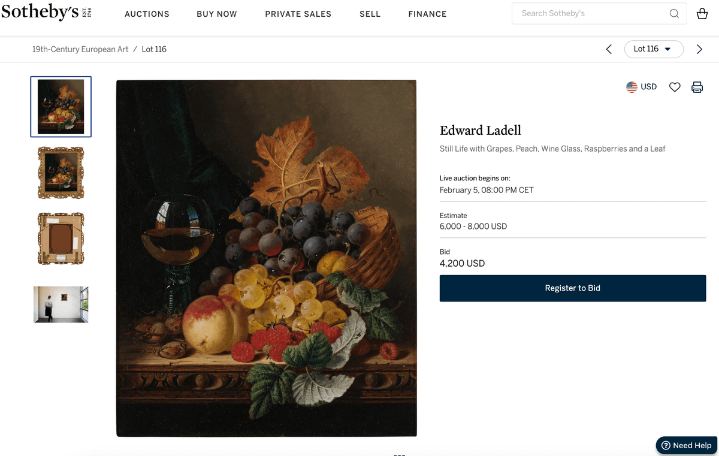
Task: Open the Buy Now menu
Action: [217, 14]
